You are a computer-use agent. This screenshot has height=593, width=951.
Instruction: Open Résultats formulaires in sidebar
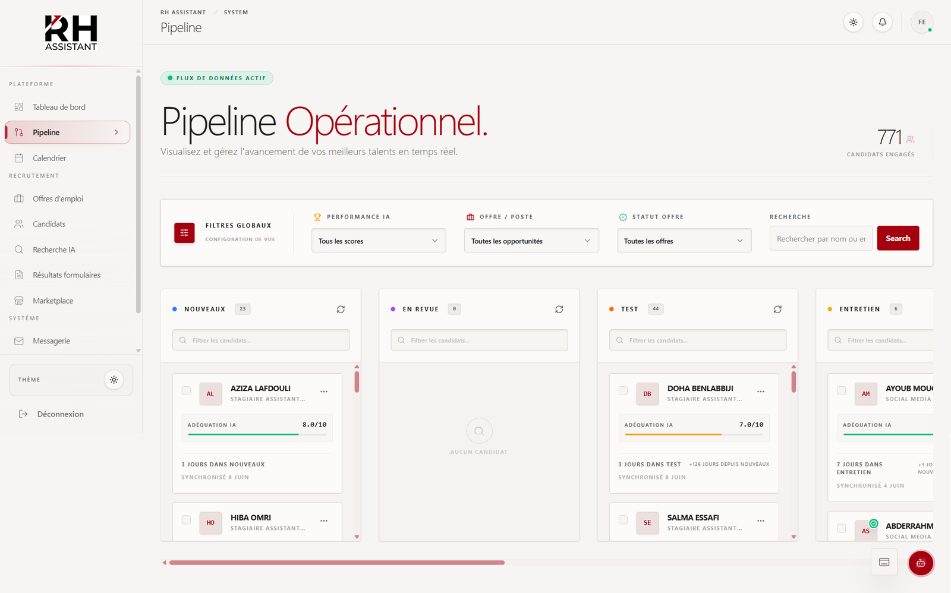pos(67,275)
